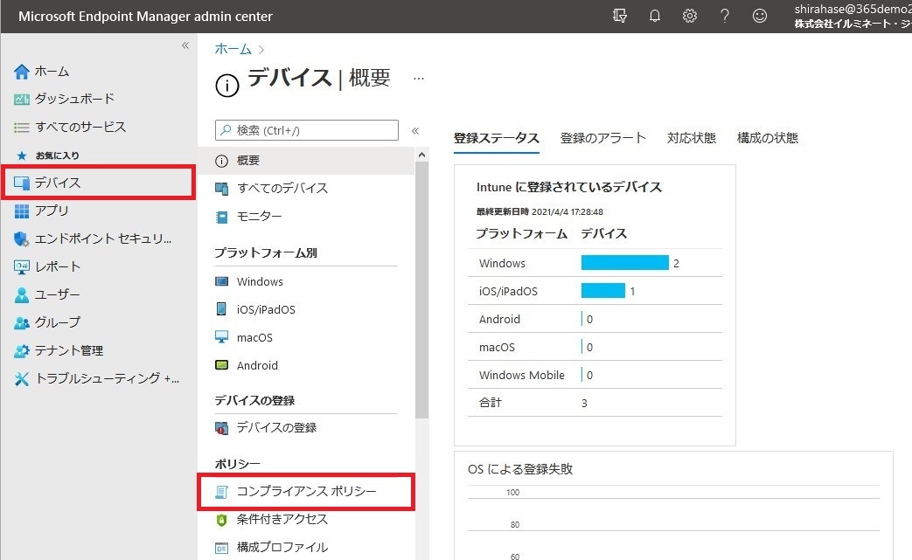Click the レポート icon in sidebar
Image resolution: width=912 pixels, height=560 pixels.
[22, 266]
